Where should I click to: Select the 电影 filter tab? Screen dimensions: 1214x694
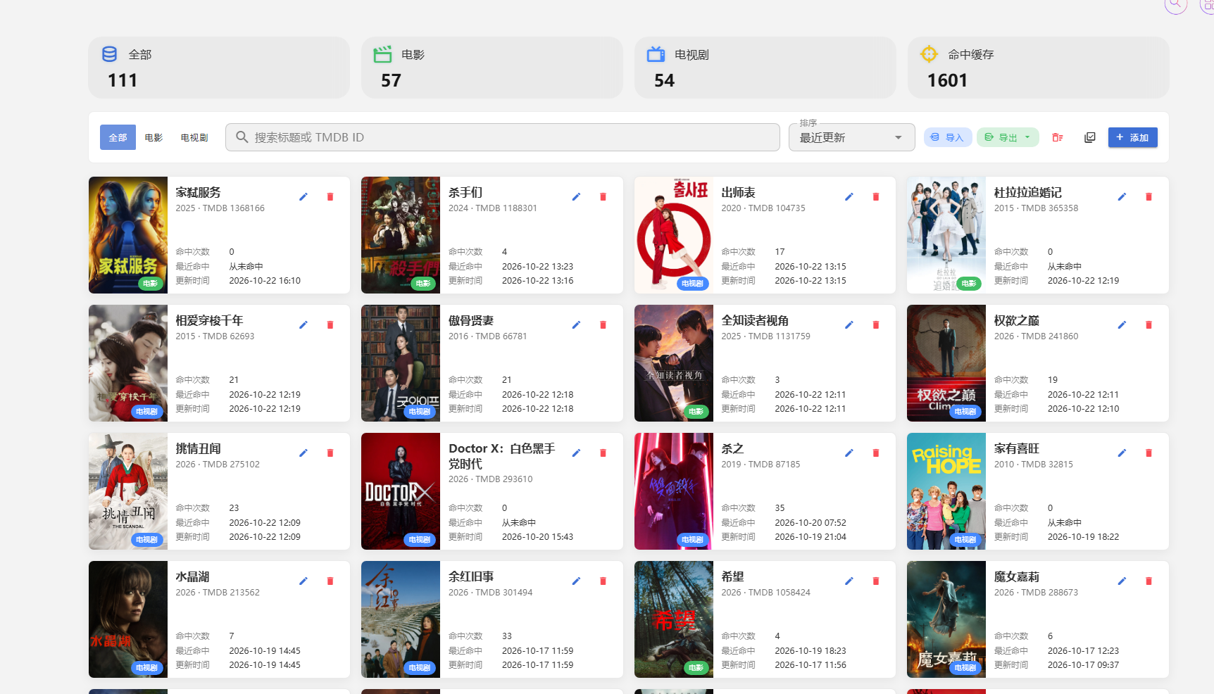(154, 137)
